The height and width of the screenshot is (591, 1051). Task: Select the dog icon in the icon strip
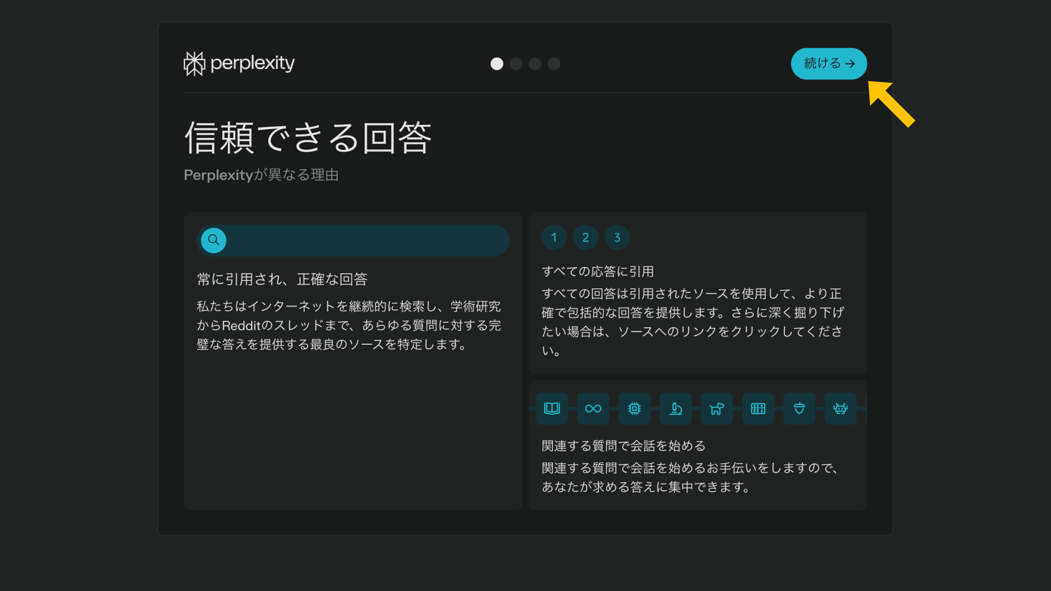coord(717,408)
